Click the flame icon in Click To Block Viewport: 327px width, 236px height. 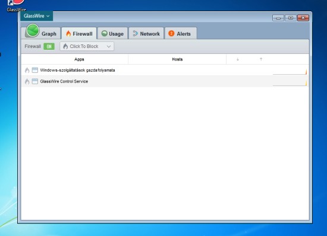[65, 46]
